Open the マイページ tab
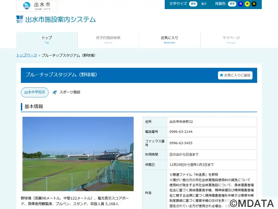Screen dimensions: 278x209 click(x=231, y=40)
